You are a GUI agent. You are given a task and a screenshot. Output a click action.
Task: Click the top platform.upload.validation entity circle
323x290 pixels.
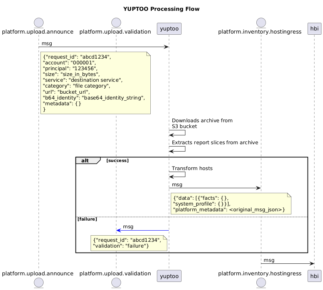tap(116, 23)
